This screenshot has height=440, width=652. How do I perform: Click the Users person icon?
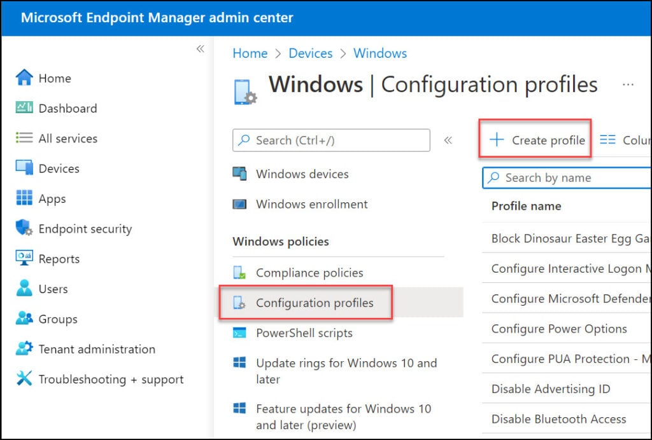(24, 288)
